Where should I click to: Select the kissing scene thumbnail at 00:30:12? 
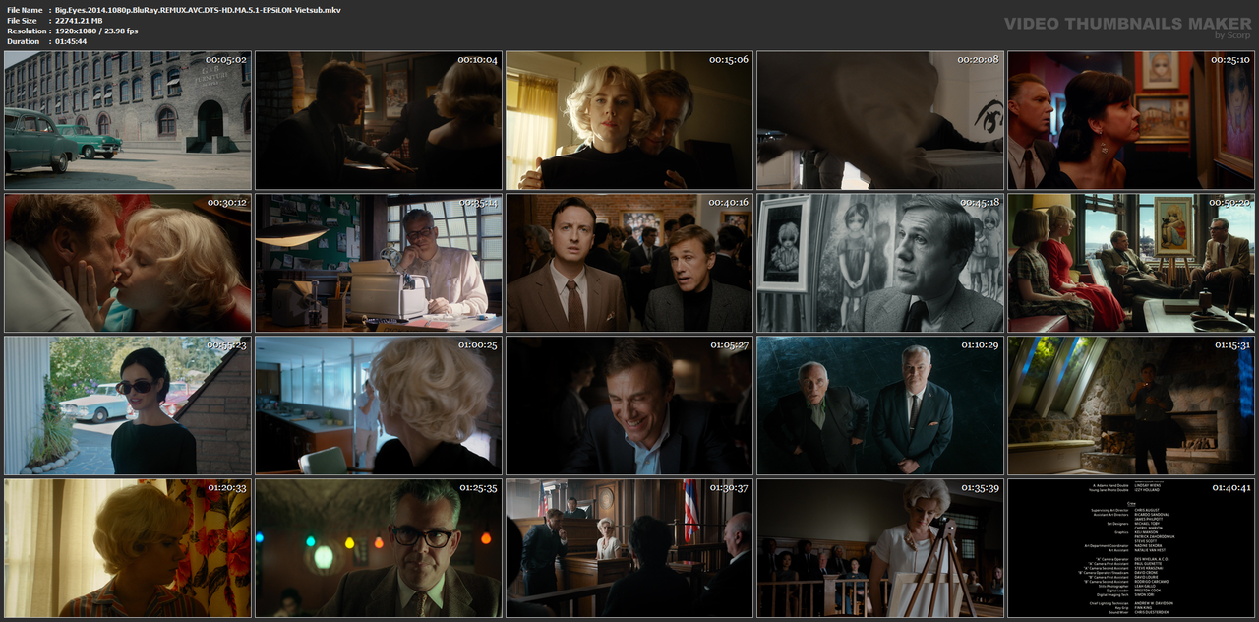(128, 263)
